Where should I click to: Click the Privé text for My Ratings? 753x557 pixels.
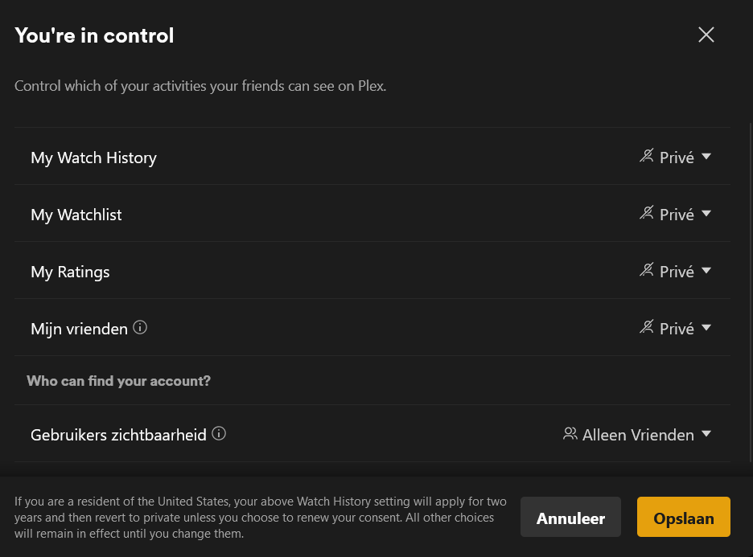[677, 272]
